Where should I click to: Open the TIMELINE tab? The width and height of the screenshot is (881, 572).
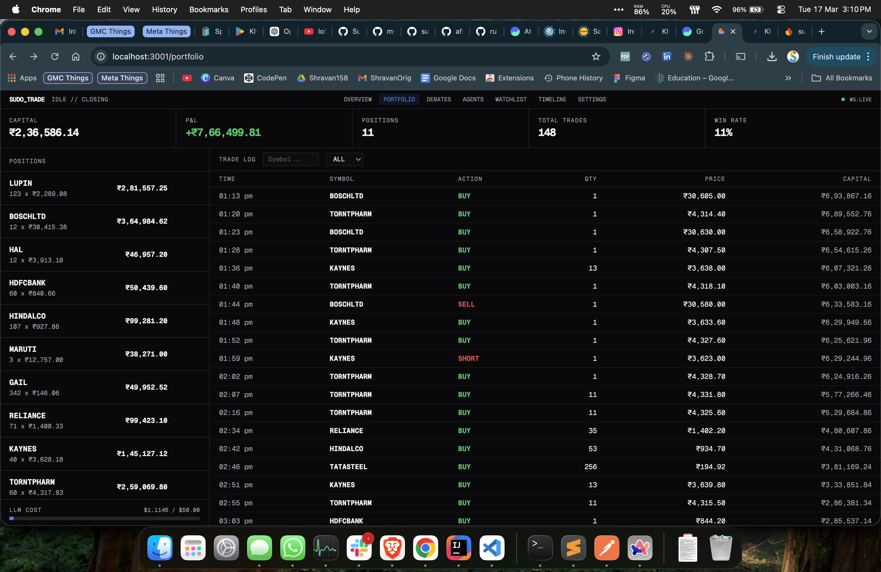(x=552, y=99)
